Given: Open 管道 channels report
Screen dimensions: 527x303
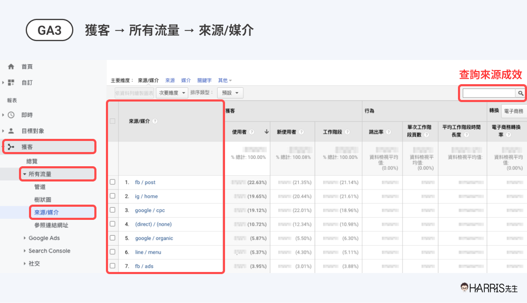Looking at the screenshot, I should (40, 187).
